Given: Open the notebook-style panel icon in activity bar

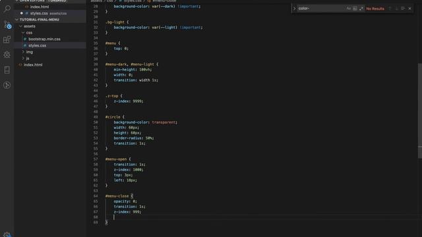Looking at the screenshot, I should pos(7,70).
